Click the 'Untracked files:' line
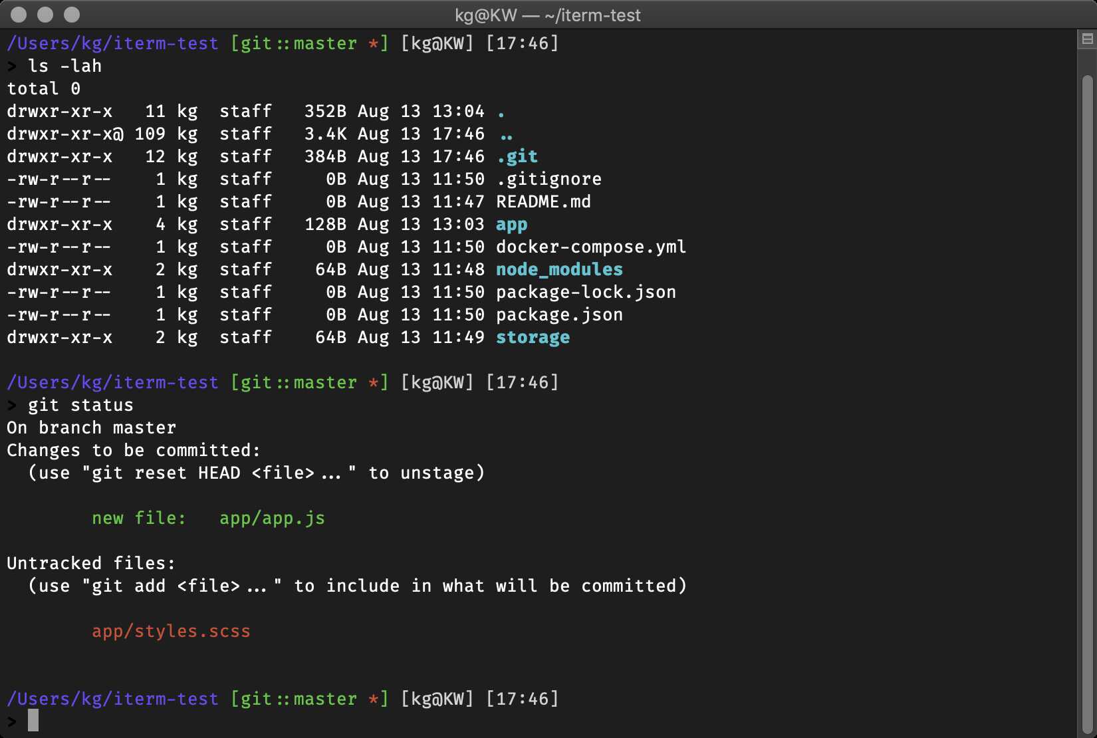1097x738 pixels. (91, 563)
